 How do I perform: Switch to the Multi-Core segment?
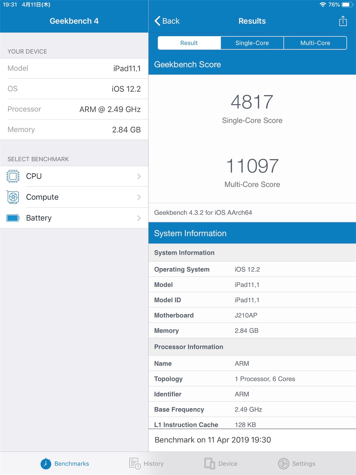click(315, 43)
